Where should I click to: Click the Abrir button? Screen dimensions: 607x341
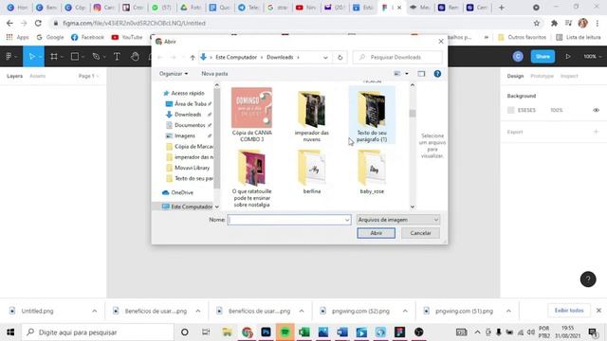click(376, 233)
